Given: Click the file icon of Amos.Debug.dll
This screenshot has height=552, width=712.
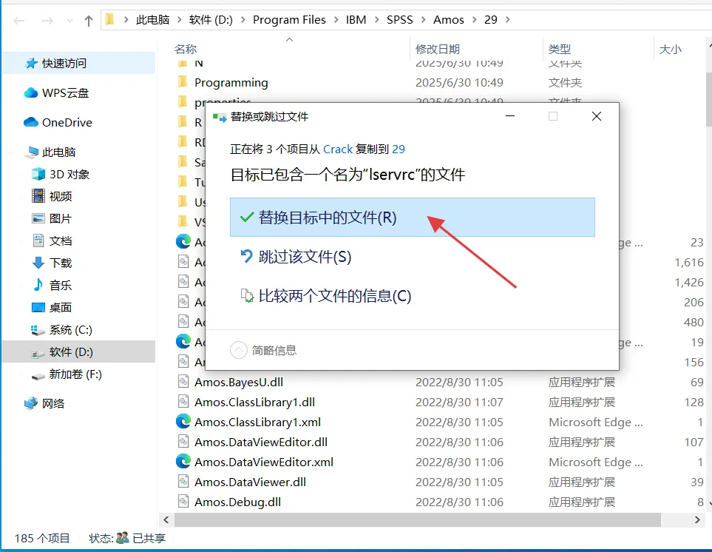Looking at the screenshot, I should coord(183,502).
